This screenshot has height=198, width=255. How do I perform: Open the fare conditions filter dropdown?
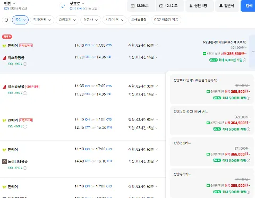click(x=67, y=20)
